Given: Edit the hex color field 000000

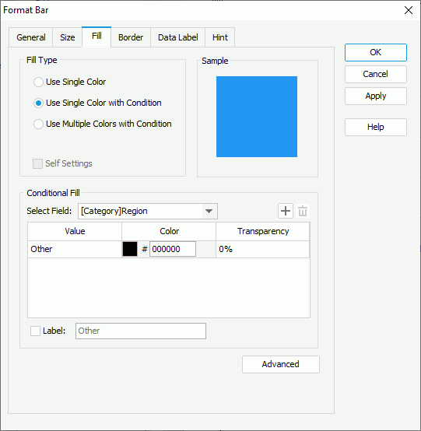Looking at the screenshot, I should coord(173,249).
